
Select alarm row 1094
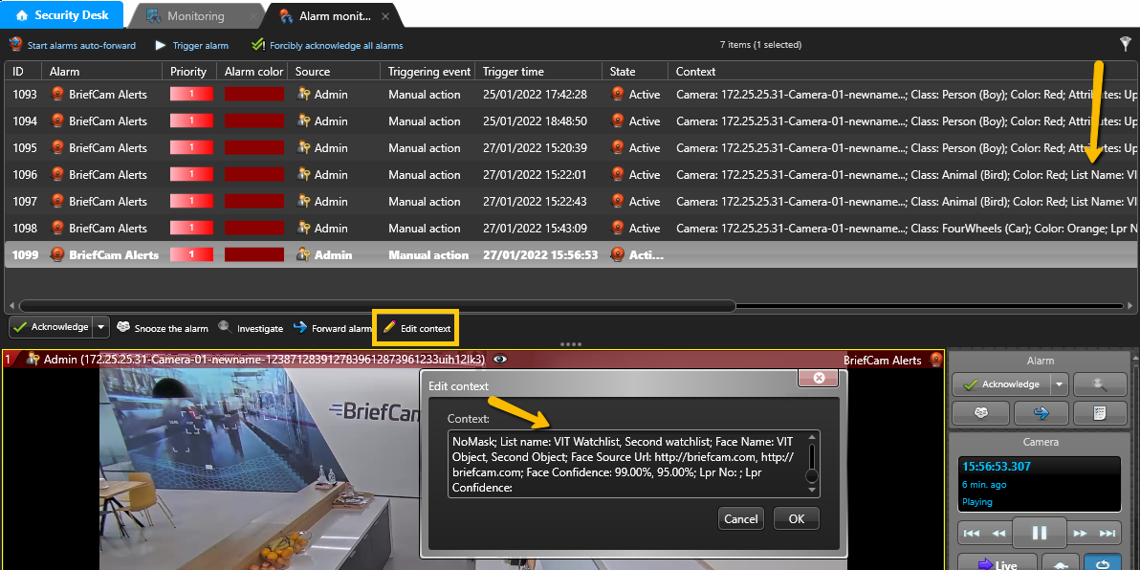point(572,121)
